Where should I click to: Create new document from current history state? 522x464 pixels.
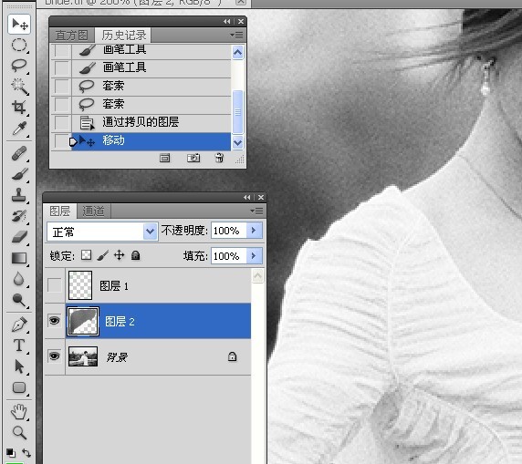tap(165, 158)
